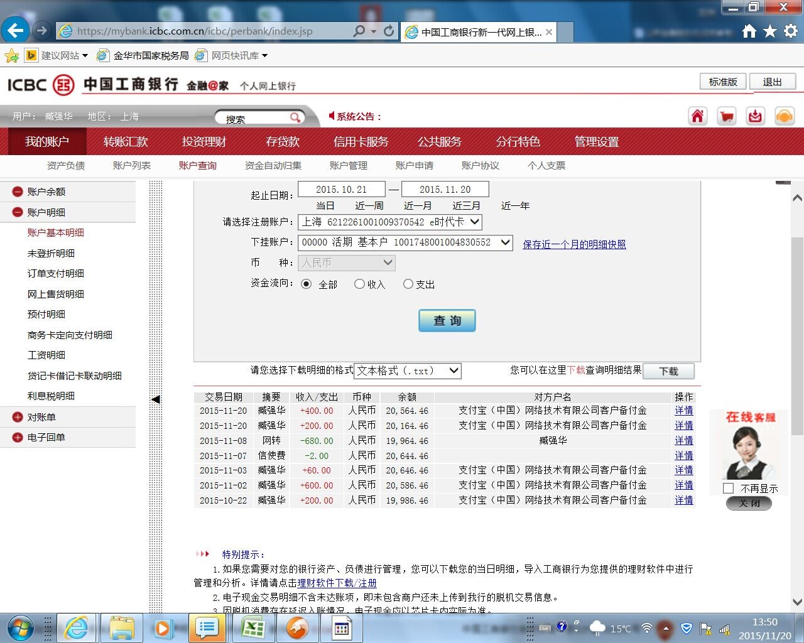Click the red download tray icon

755,116
